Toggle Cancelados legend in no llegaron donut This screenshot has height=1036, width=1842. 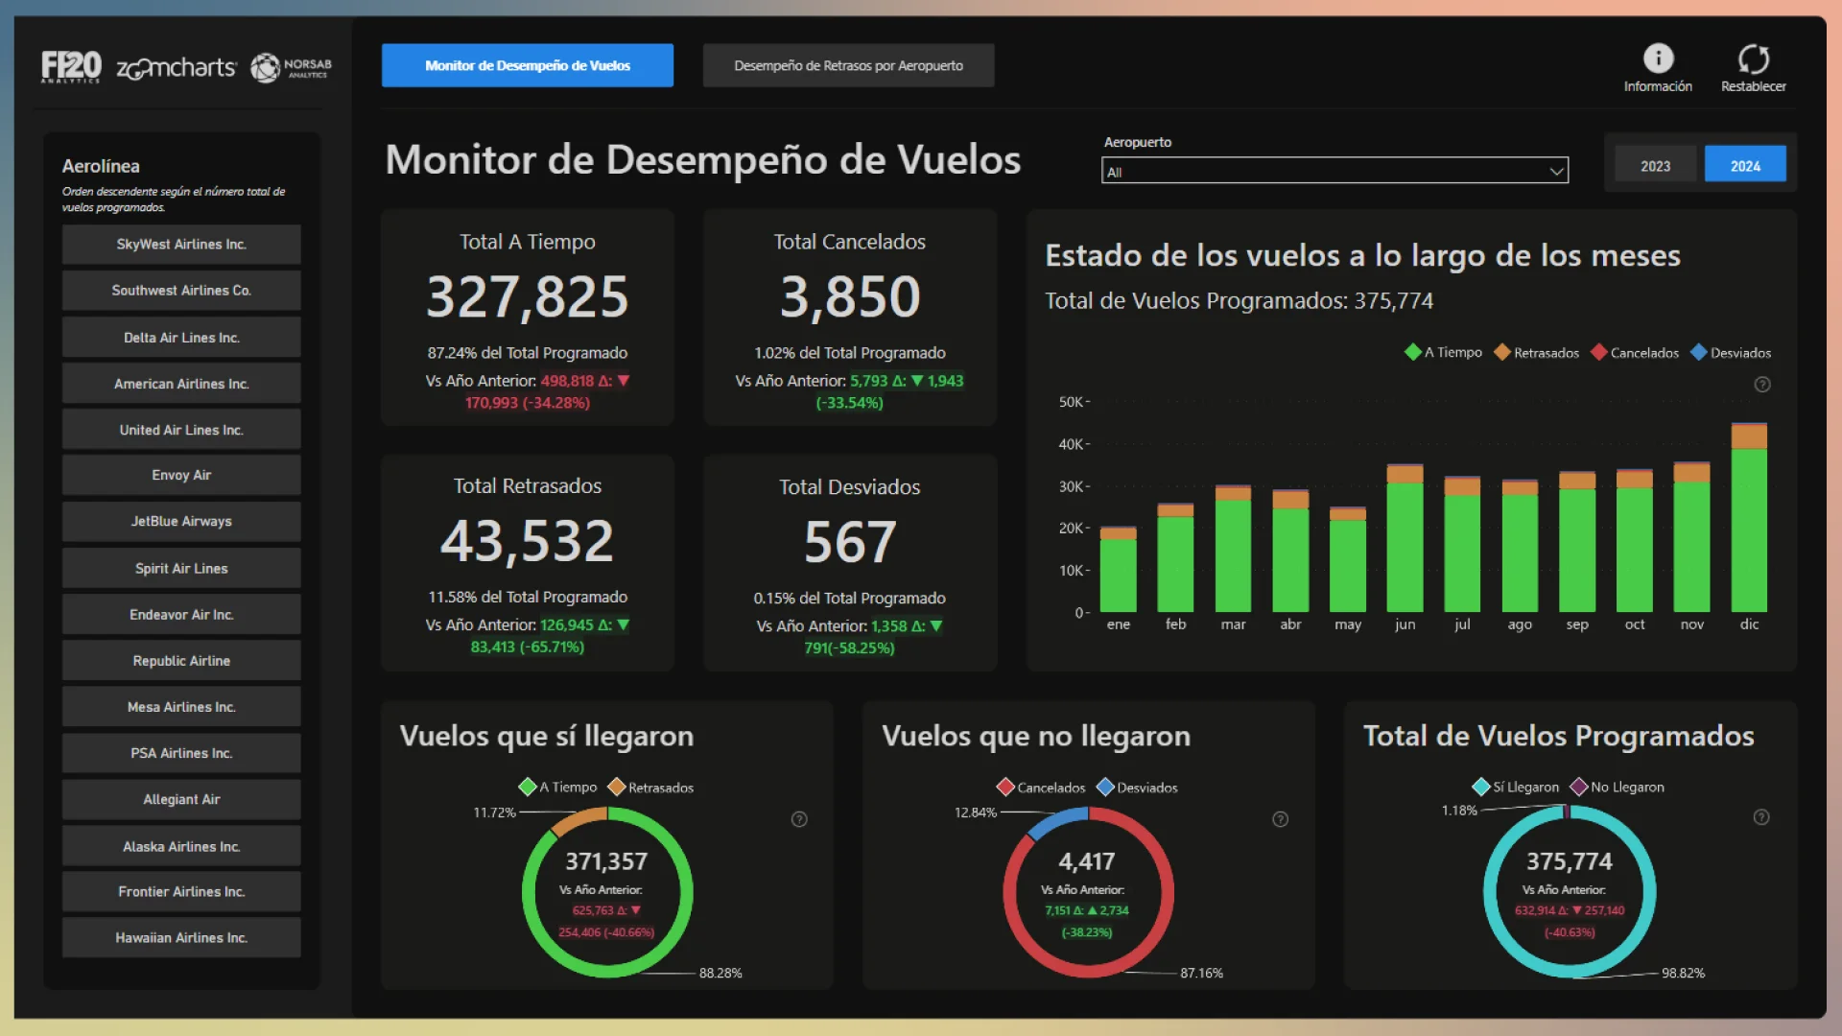pyautogui.click(x=1041, y=788)
